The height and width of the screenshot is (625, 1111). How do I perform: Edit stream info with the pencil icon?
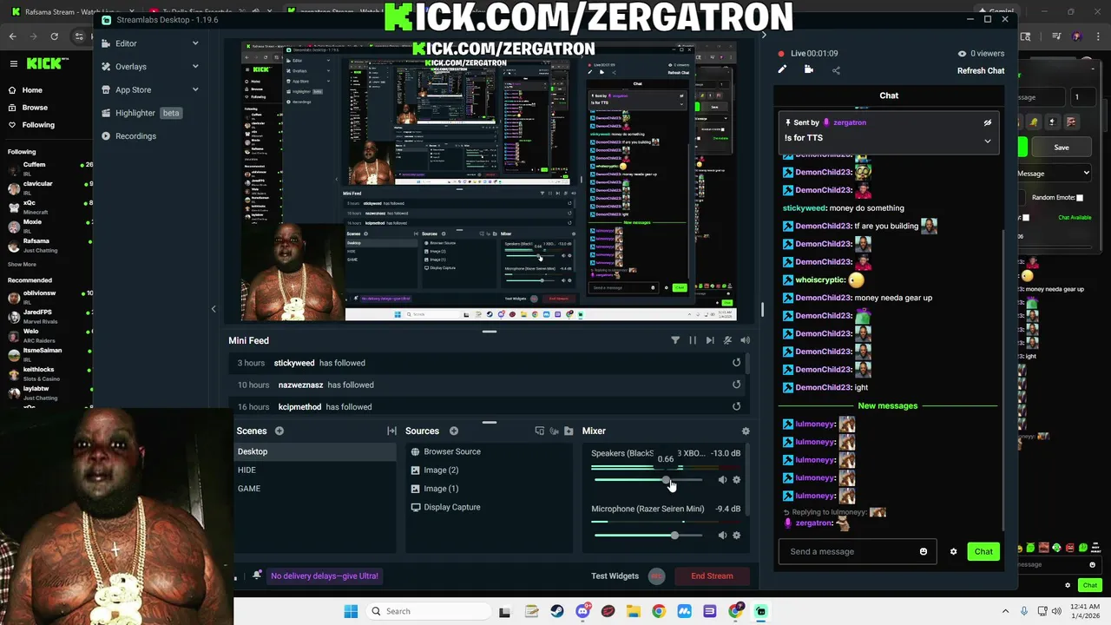click(x=782, y=69)
